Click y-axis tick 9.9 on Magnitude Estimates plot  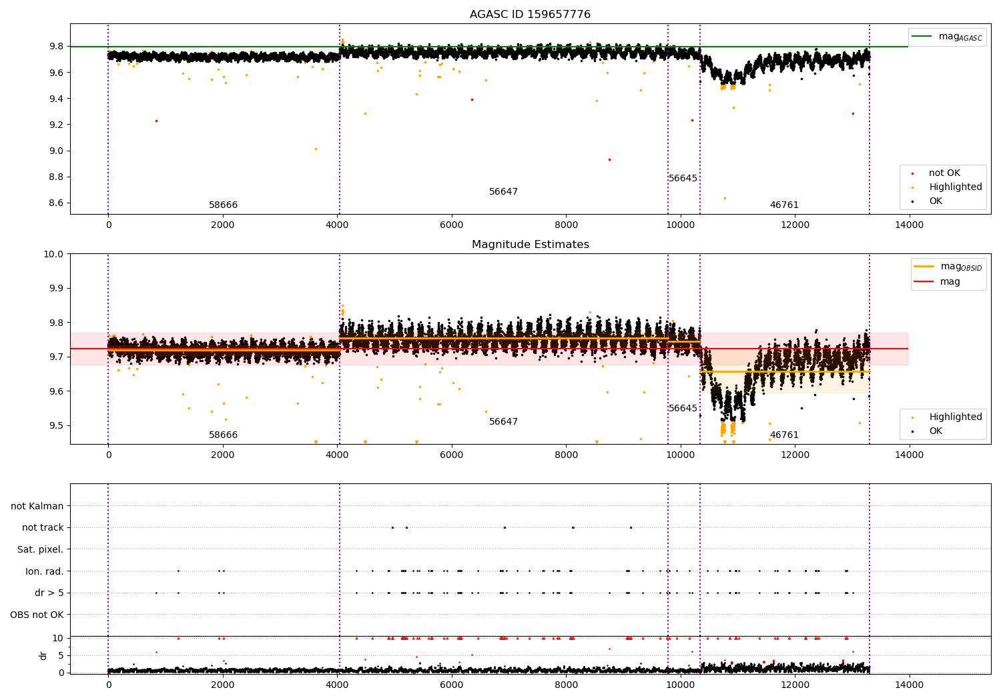pos(56,289)
